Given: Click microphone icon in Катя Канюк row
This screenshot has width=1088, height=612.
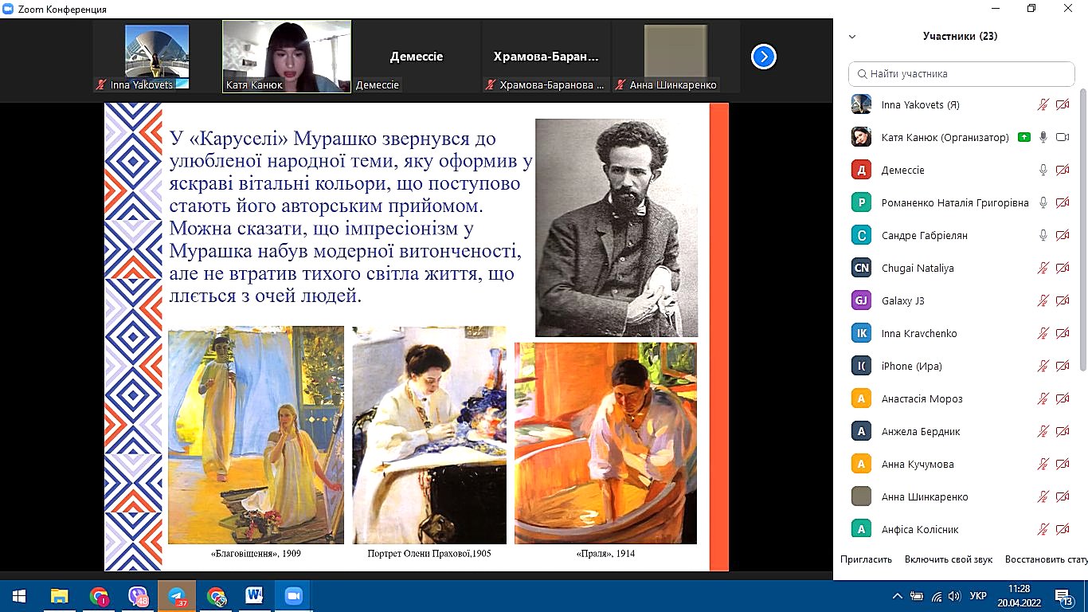Looking at the screenshot, I should pos(1043,137).
